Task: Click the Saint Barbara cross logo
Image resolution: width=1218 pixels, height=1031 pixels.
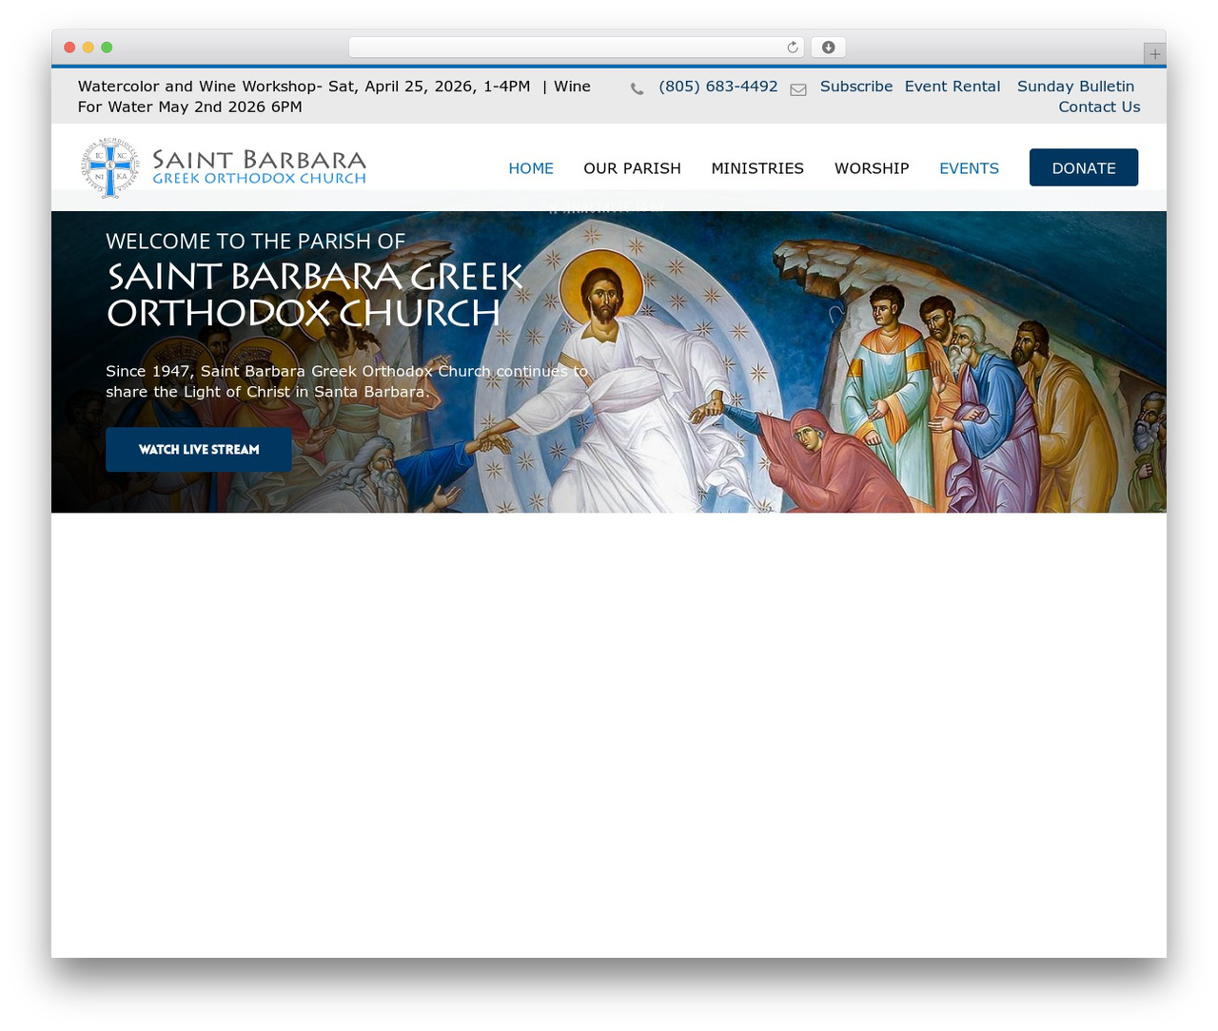Action: pos(110,167)
